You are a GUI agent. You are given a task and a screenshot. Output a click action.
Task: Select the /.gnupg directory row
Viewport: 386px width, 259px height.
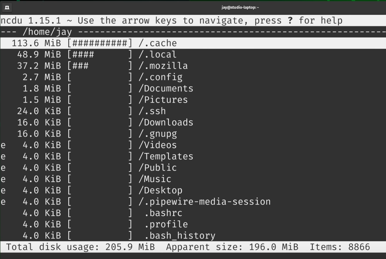[158, 134]
